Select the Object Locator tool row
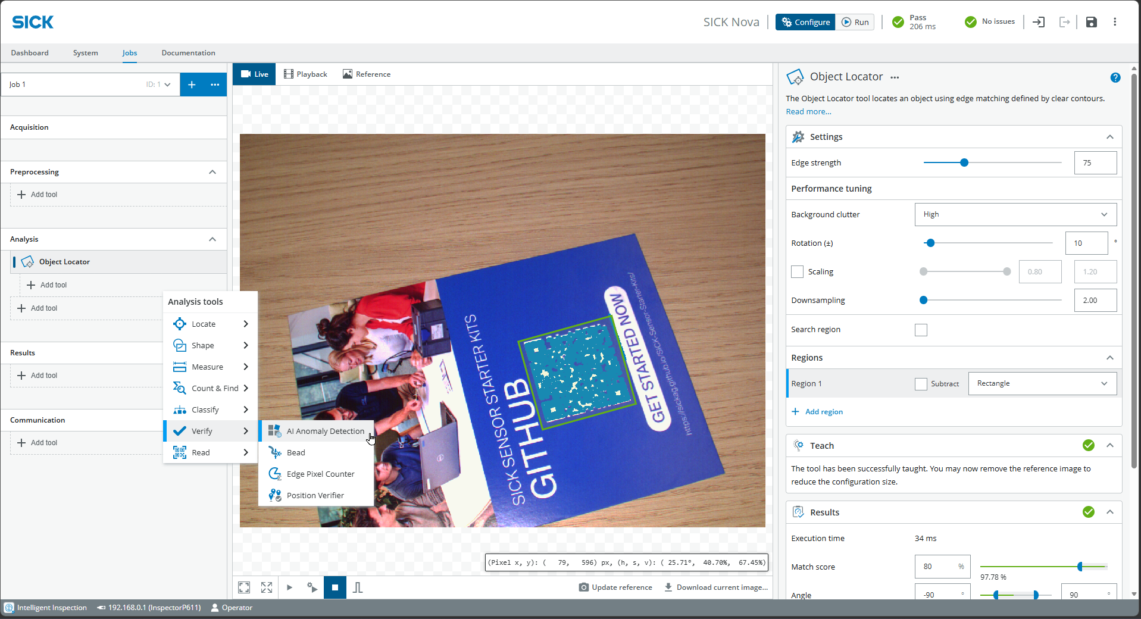 [x=119, y=262]
